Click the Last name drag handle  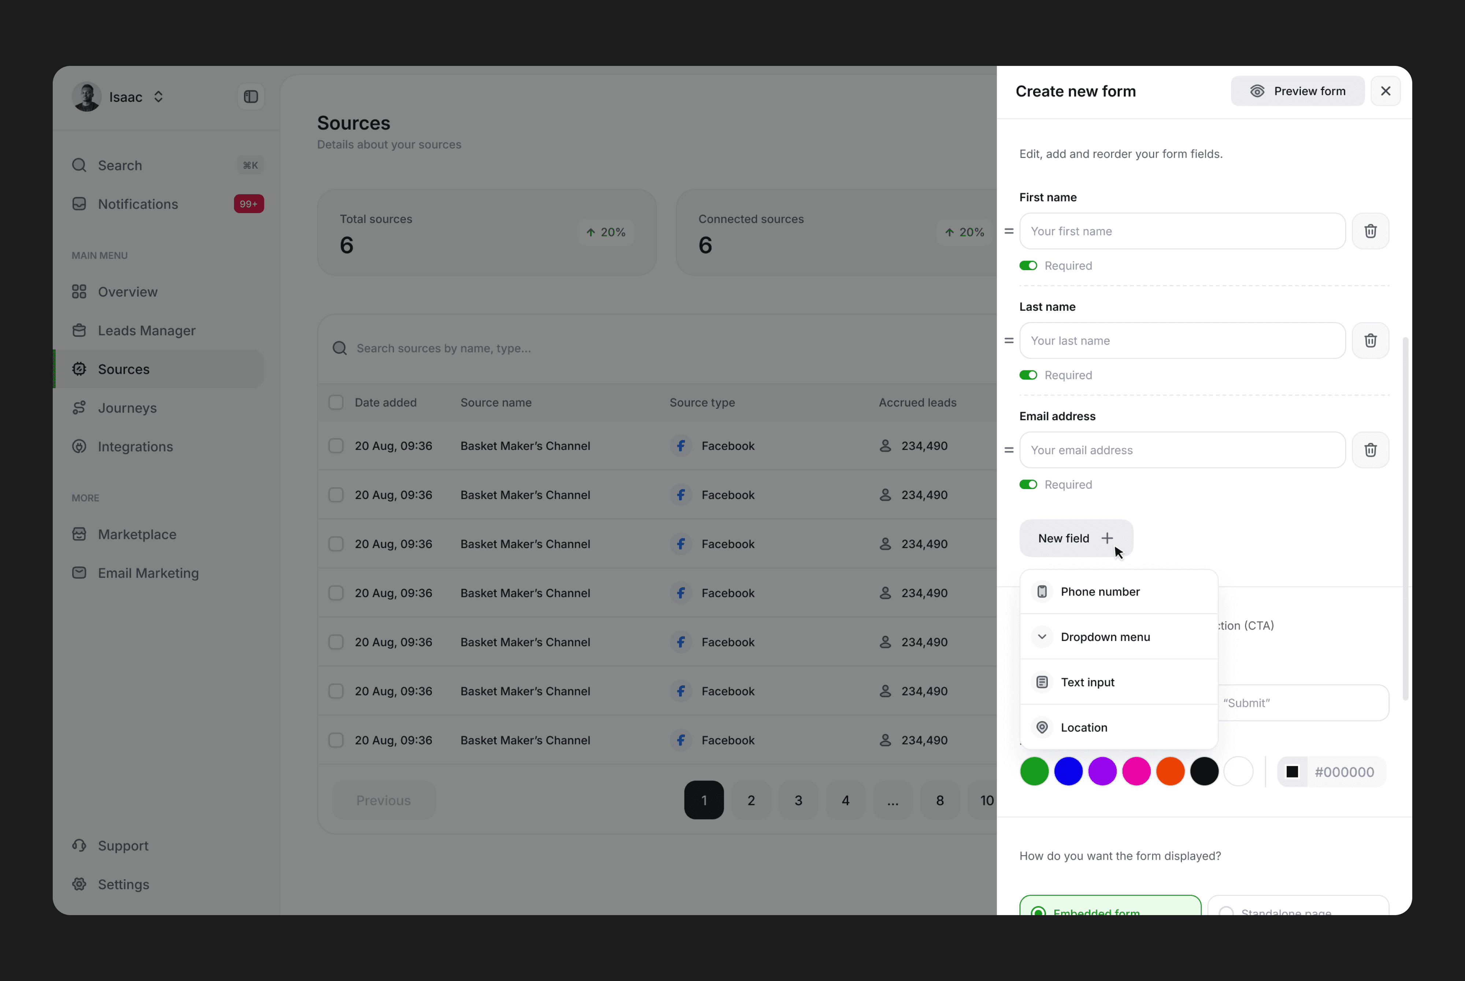(1009, 340)
